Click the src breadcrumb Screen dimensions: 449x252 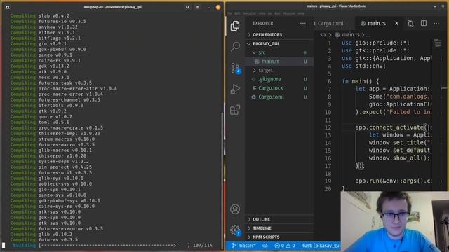[x=323, y=34]
